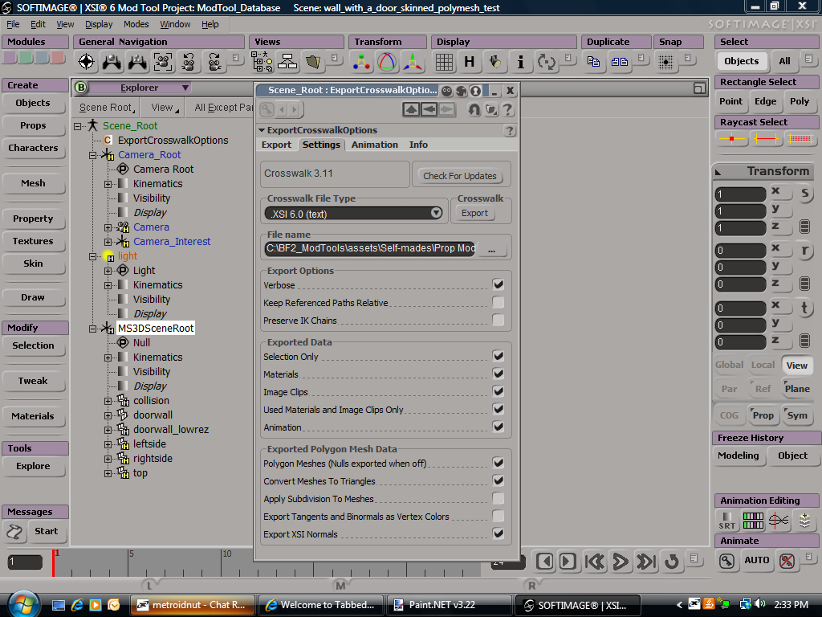Click the up-arrow navigate icon in property editor

point(411,109)
